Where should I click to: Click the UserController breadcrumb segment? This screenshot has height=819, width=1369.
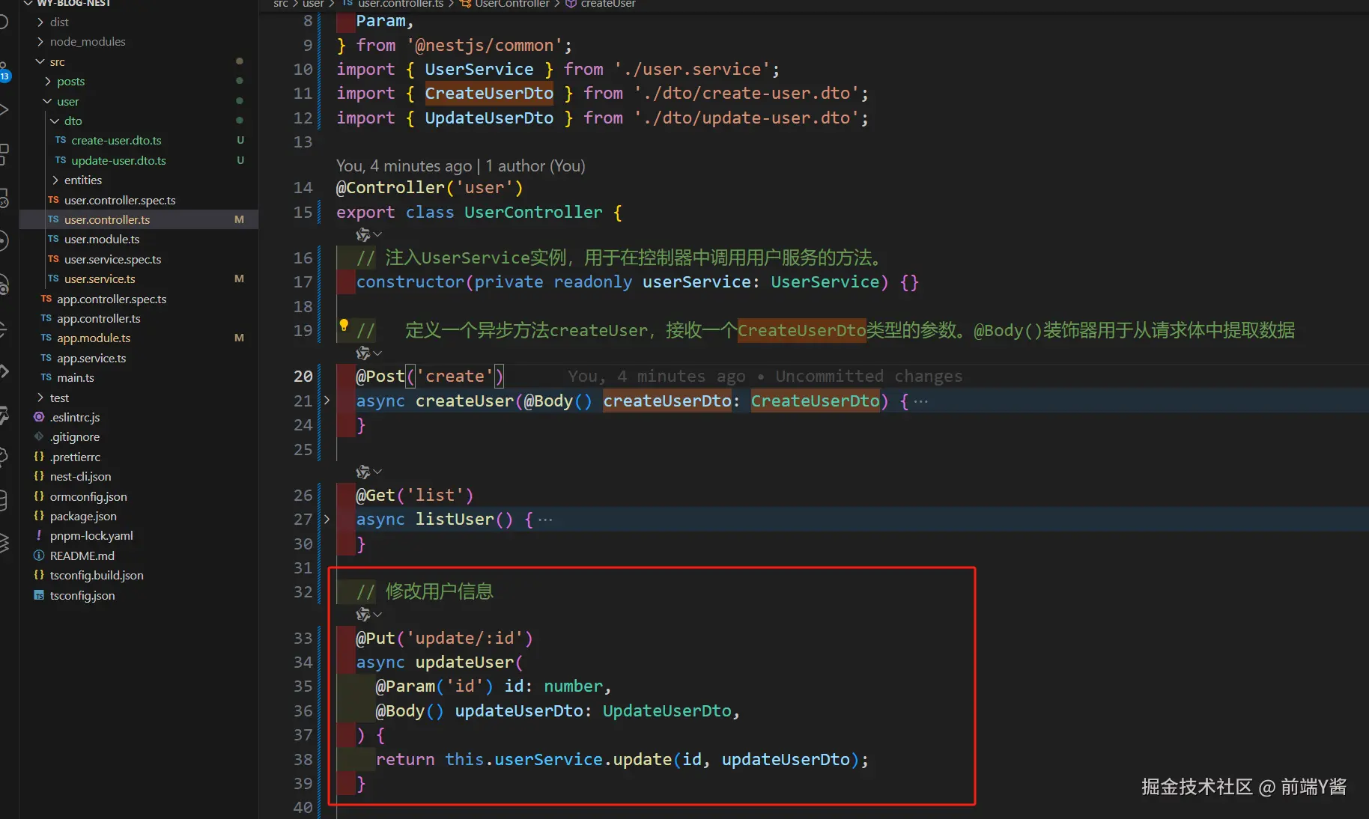pyautogui.click(x=512, y=4)
